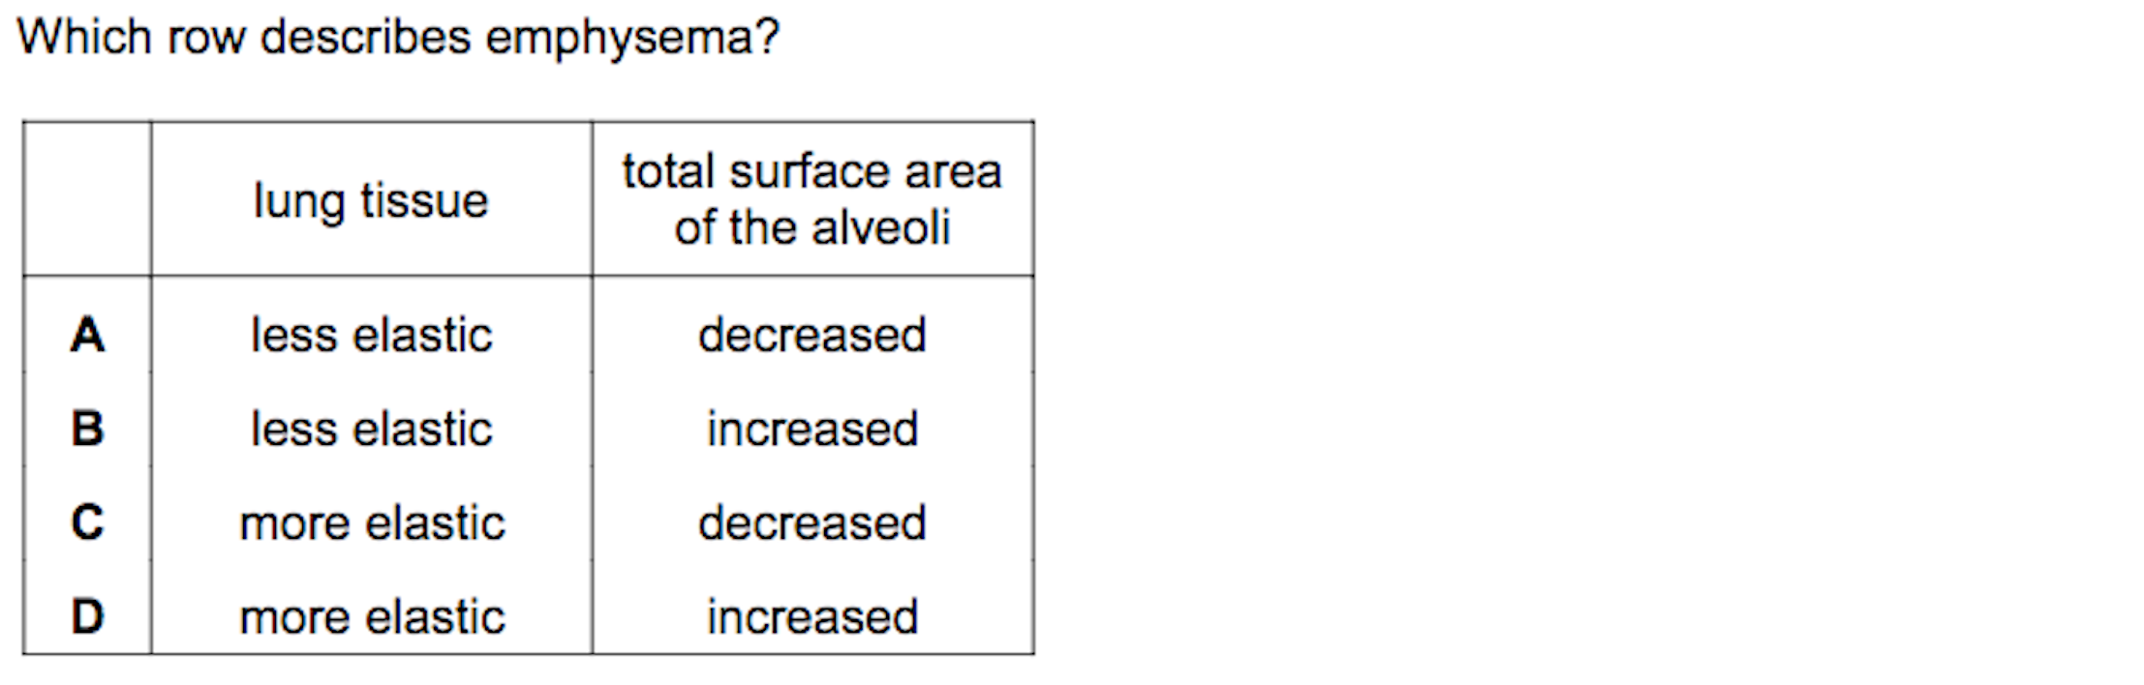
Task: Click 'less elastic' in row A
Action: tap(372, 336)
